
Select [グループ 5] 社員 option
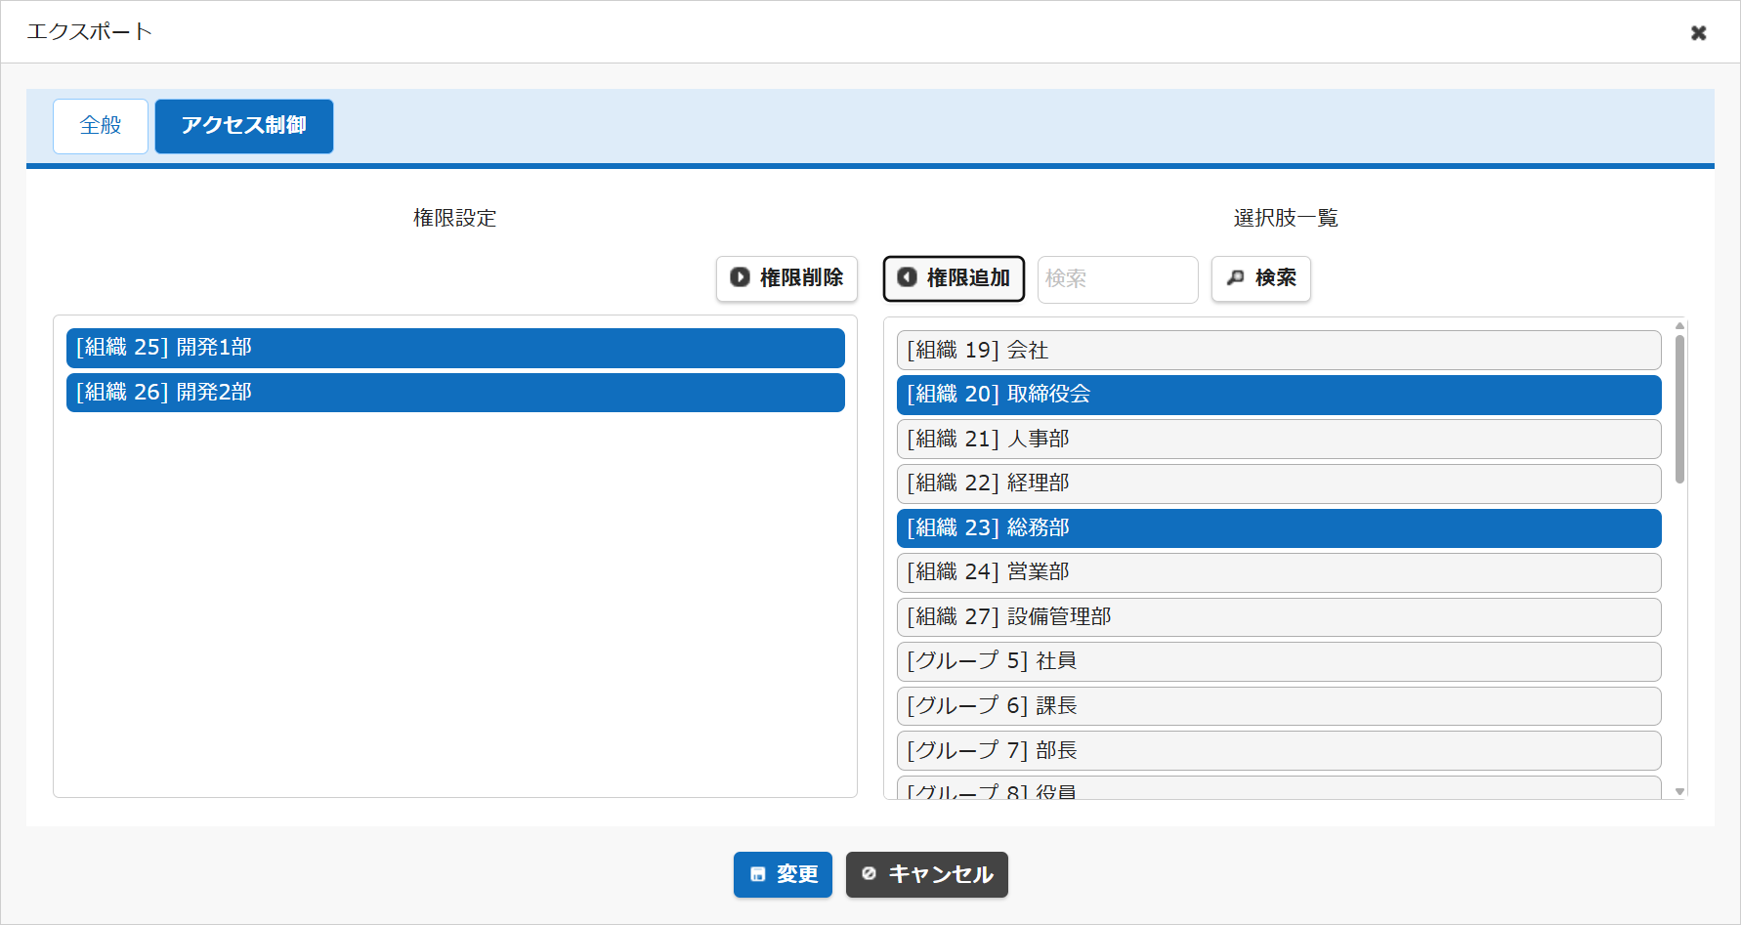pyautogui.click(x=1279, y=661)
